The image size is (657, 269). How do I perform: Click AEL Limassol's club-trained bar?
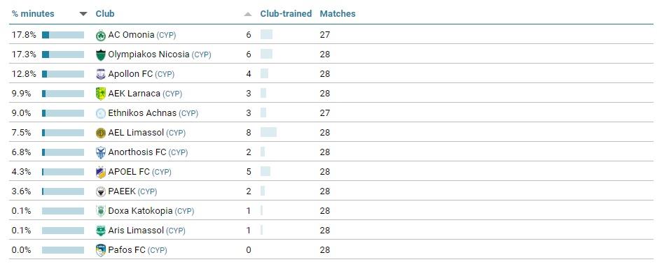coord(268,133)
